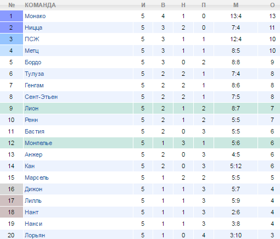Select the Сент-Этьен team link

click(x=41, y=97)
